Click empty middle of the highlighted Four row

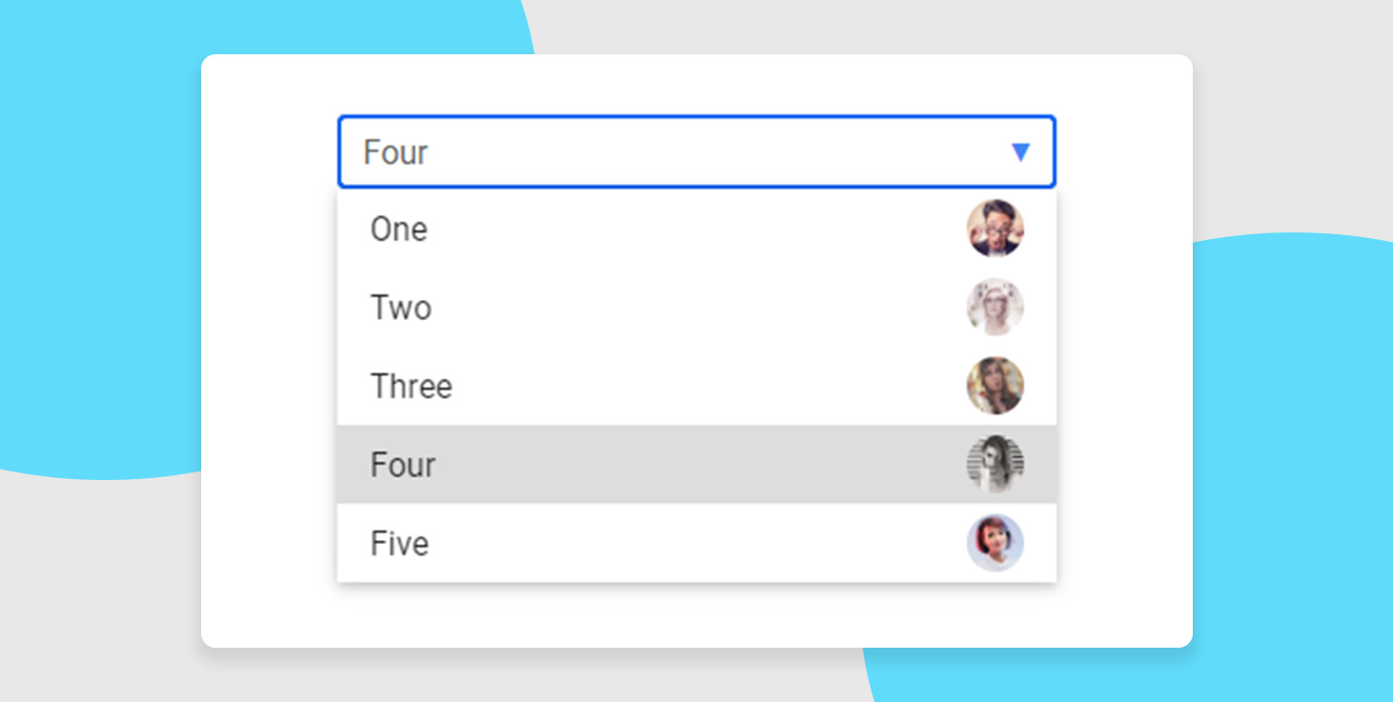[696, 465]
